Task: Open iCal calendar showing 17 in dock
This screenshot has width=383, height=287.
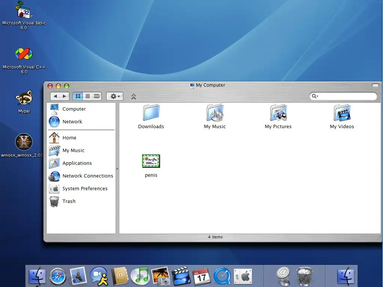Action: (x=202, y=276)
